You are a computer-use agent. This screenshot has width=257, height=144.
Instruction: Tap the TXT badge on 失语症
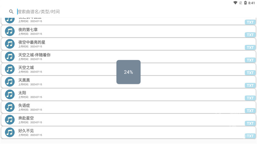pyautogui.click(x=250, y=110)
